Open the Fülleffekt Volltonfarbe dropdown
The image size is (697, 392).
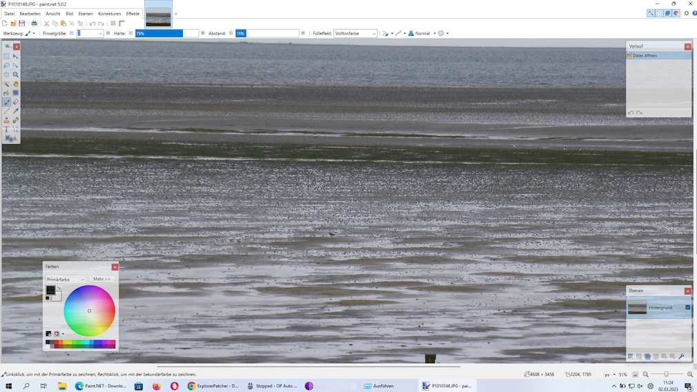click(x=355, y=33)
